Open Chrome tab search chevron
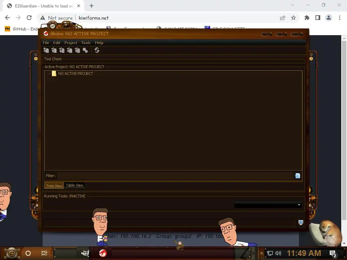Screen dimensions: 347x260 292,5
